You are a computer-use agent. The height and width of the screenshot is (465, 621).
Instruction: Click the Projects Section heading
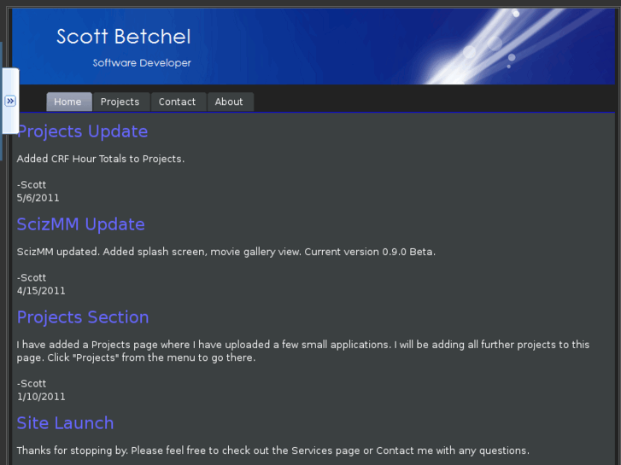pos(83,317)
